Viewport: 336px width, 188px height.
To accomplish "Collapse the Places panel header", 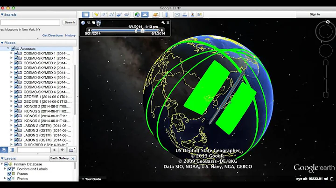I will (x=38, y=43).
